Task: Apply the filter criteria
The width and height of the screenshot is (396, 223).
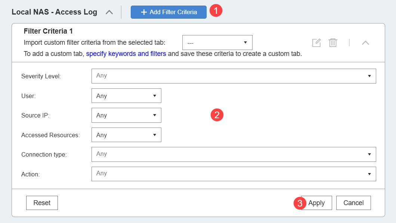Action: [x=316, y=203]
